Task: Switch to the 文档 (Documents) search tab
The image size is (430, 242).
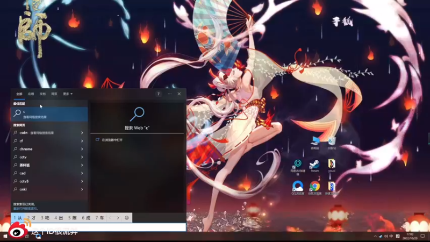Action: pyautogui.click(x=42, y=94)
